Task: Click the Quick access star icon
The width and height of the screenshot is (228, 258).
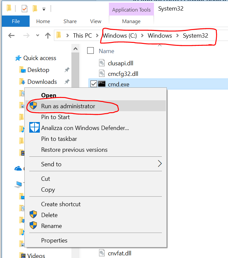Action: 18,58
